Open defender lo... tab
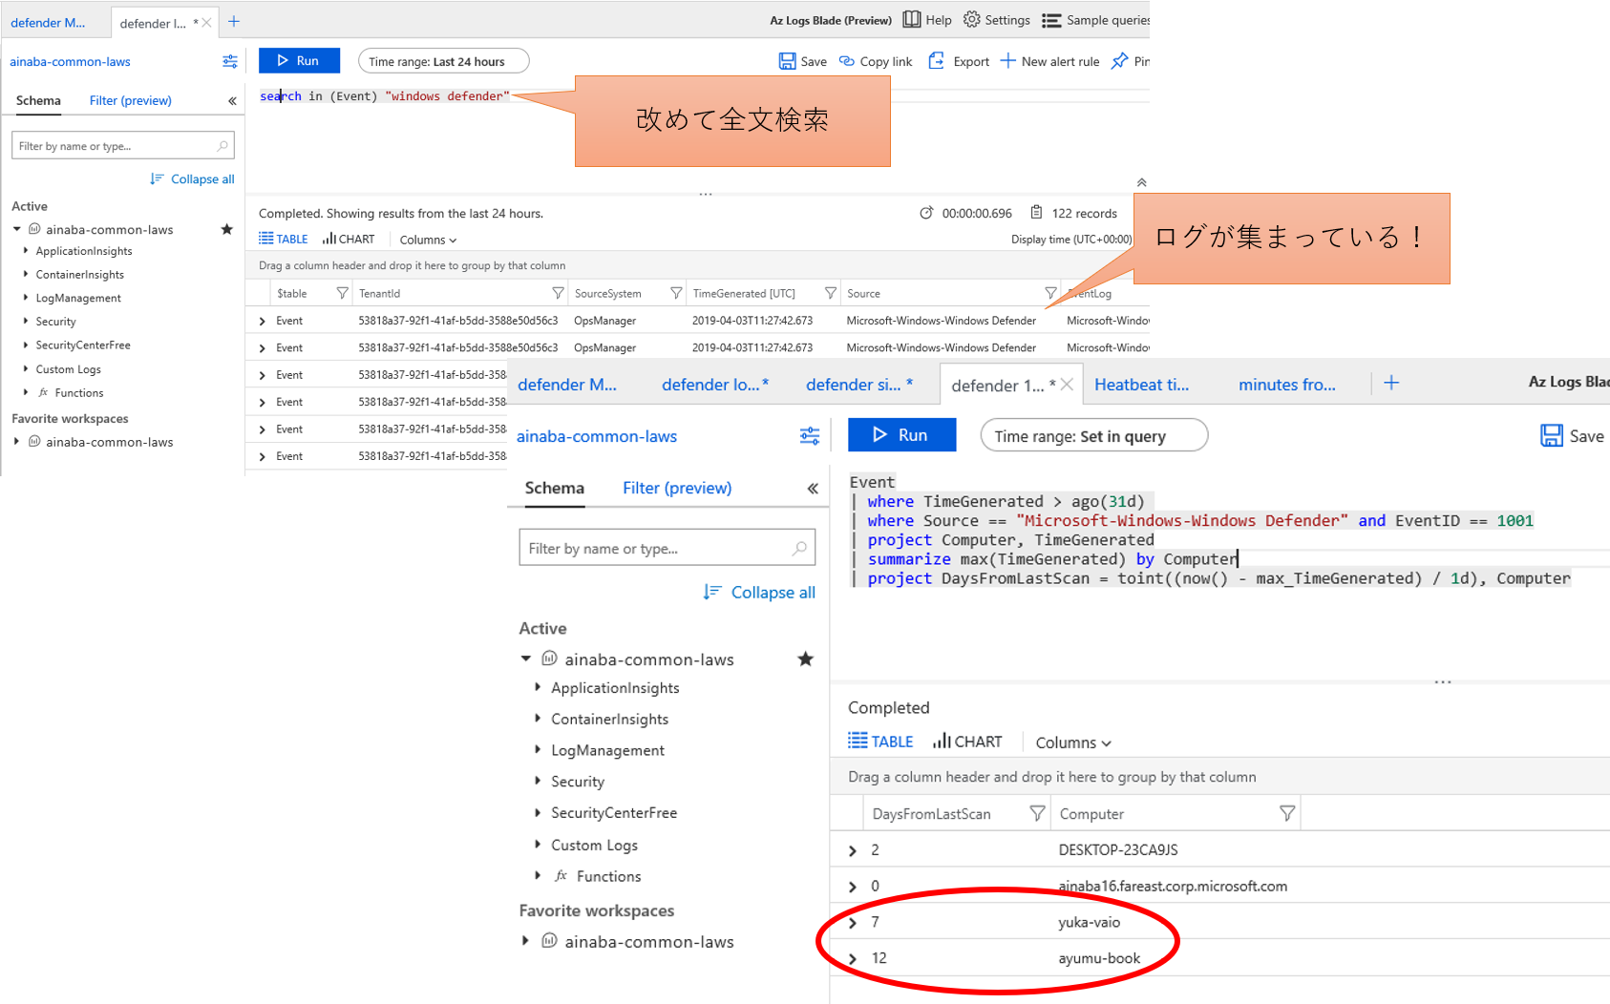 point(715,385)
